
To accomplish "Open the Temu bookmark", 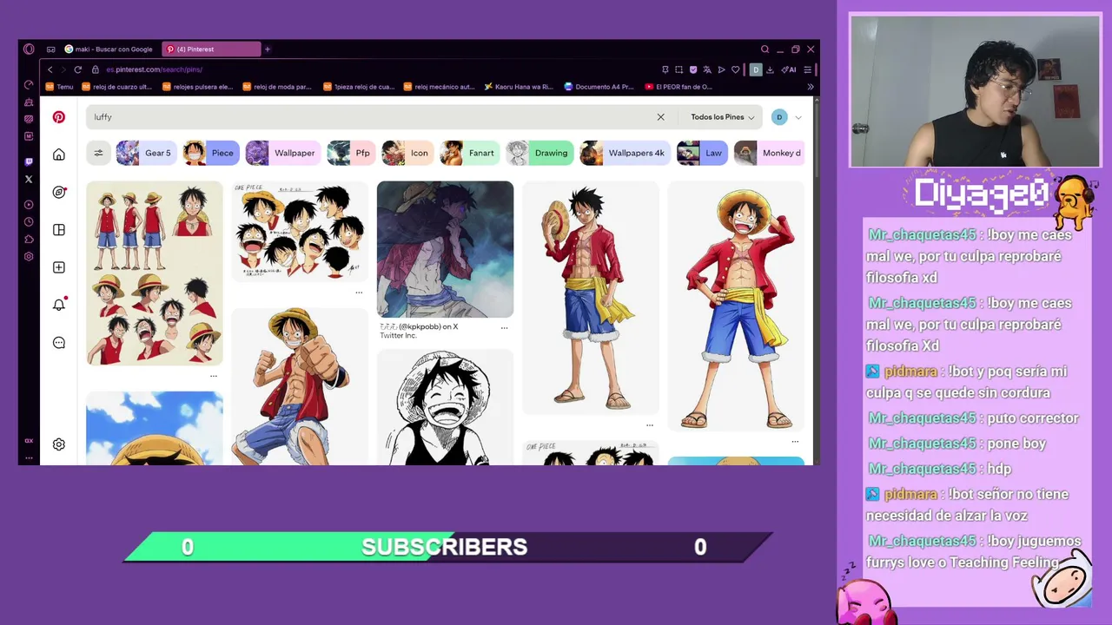I will (x=59, y=87).
